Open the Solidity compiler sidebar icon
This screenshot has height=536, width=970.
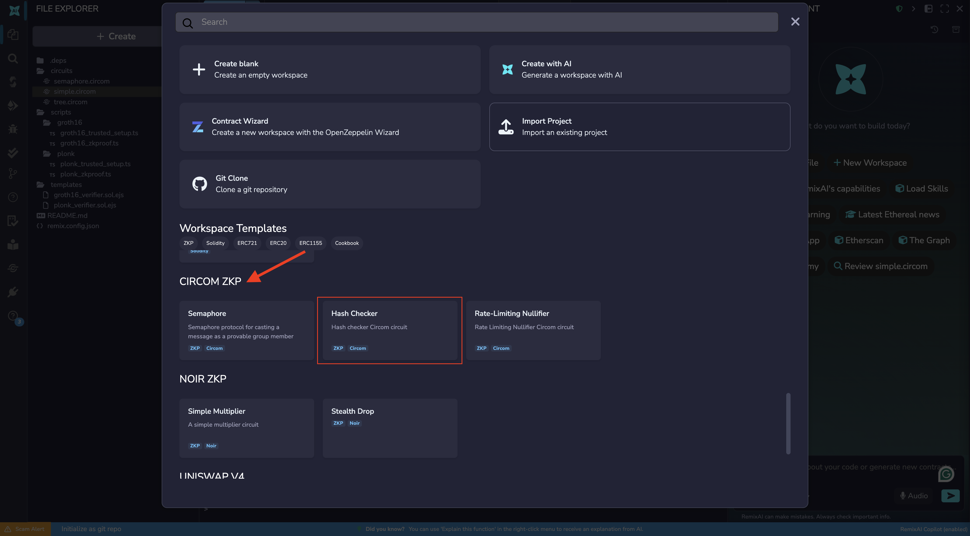click(x=13, y=82)
